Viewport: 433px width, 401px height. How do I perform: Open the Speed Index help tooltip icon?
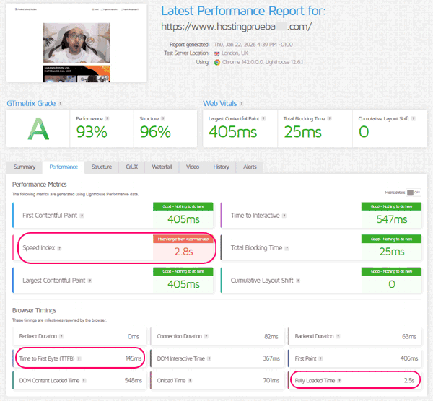pos(60,248)
